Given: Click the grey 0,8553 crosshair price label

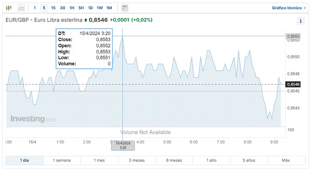Looking at the screenshot, I should click(x=293, y=36).
